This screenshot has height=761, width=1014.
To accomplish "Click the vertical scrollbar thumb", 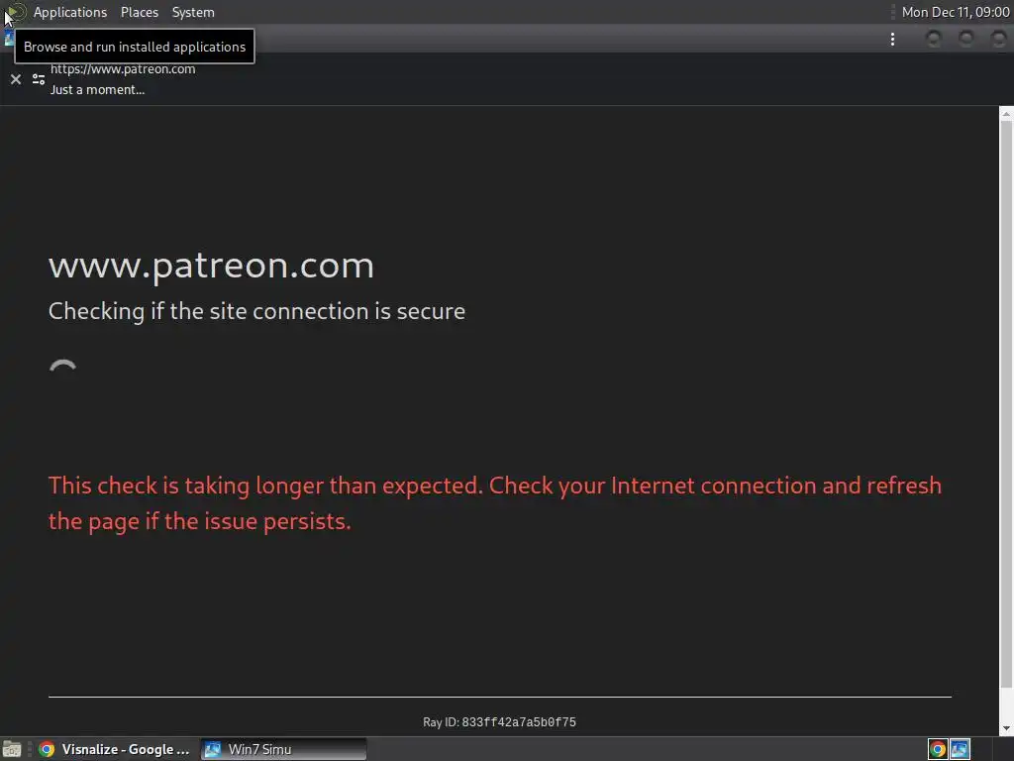I will point(1006,404).
